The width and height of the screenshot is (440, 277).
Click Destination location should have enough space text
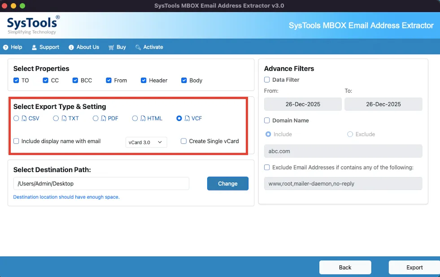click(x=66, y=197)
